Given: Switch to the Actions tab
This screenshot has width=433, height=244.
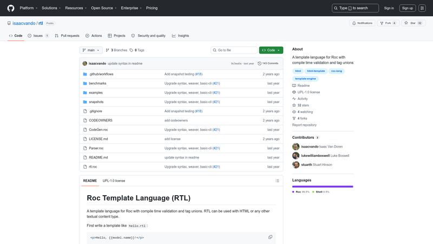Looking at the screenshot, I should click(x=94, y=36).
